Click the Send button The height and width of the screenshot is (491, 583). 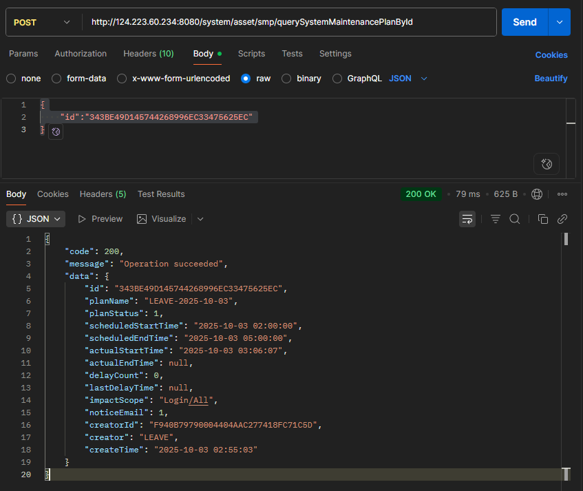[524, 22]
